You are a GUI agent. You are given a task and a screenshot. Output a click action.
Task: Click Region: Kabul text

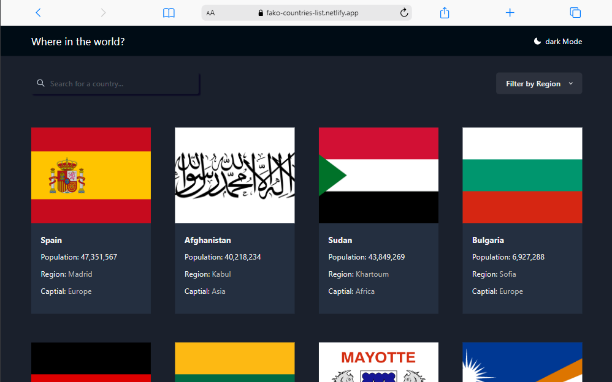tap(208, 274)
